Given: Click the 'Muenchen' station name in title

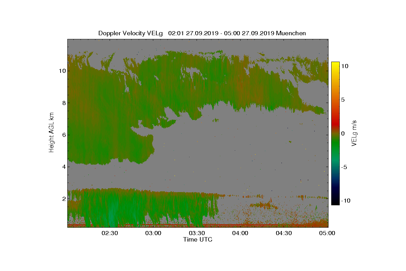Looking at the screenshot, I should (x=291, y=33).
